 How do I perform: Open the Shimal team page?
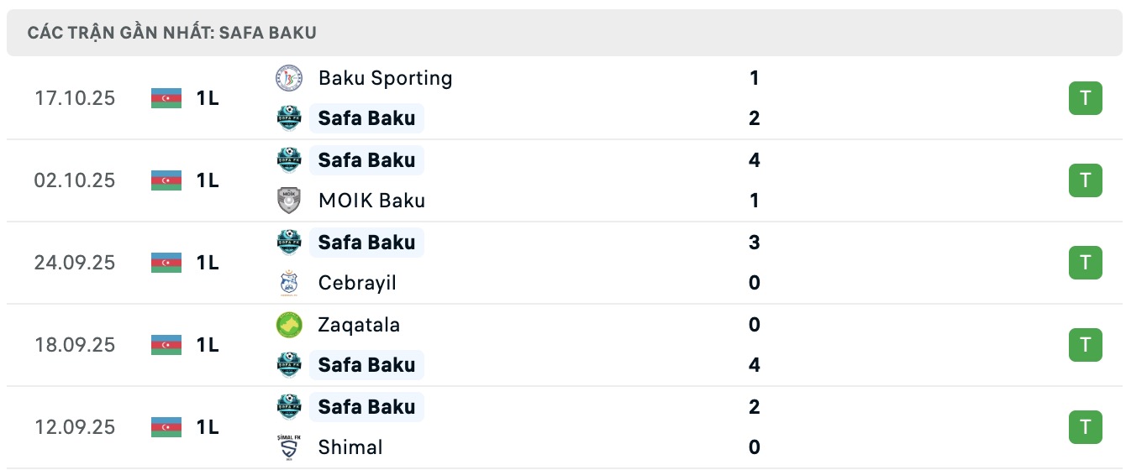[x=350, y=447]
